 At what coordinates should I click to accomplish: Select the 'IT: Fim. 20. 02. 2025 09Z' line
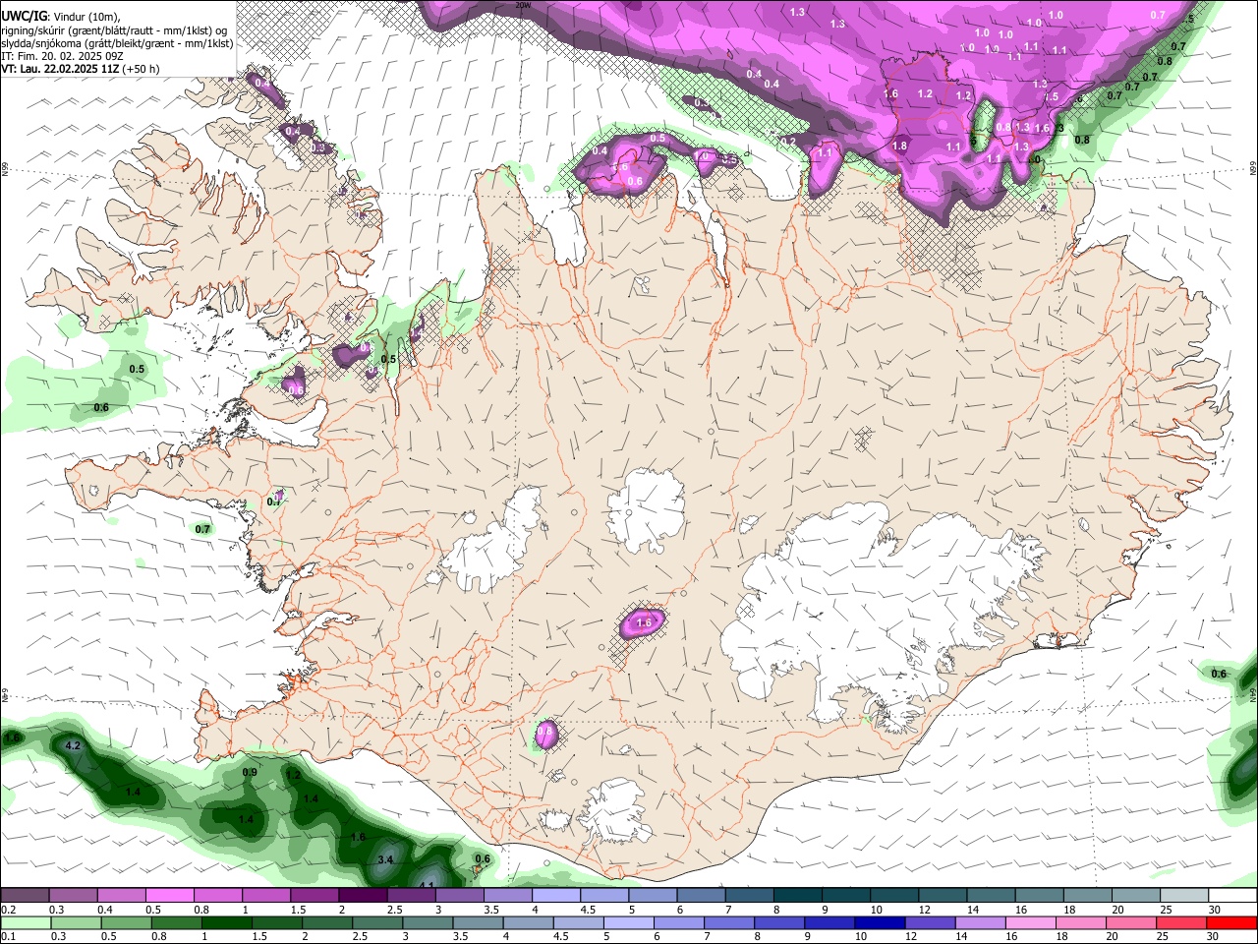(62, 56)
